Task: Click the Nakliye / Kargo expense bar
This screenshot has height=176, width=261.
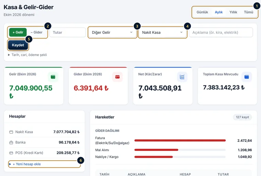Action: [x=180, y=157]
